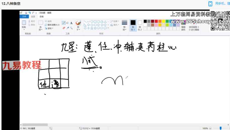Click the Save icon in title bar
Image resolution: width=230 pixels, height=130 pixels.
pyautogui.click(x=26, y=13)
